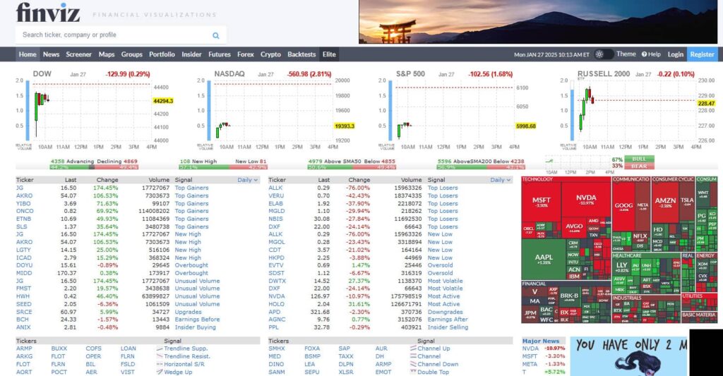Viewport: 723px width, 376px height.
Task: Open Trendline Supp. signal
Action: pos(186,348)
